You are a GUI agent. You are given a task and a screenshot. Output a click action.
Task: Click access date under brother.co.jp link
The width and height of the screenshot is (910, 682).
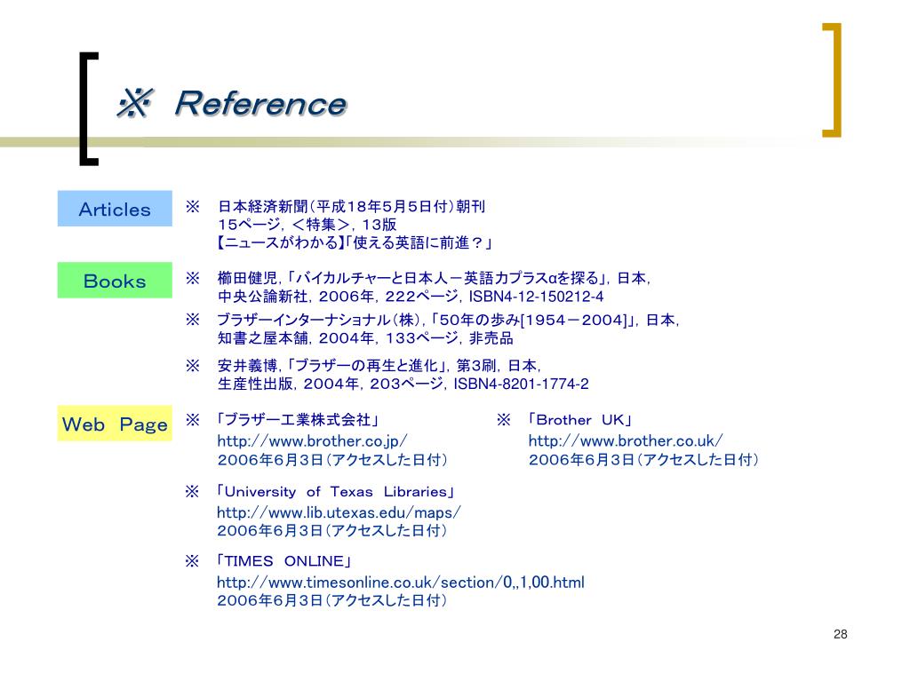(x=332, y=460)
